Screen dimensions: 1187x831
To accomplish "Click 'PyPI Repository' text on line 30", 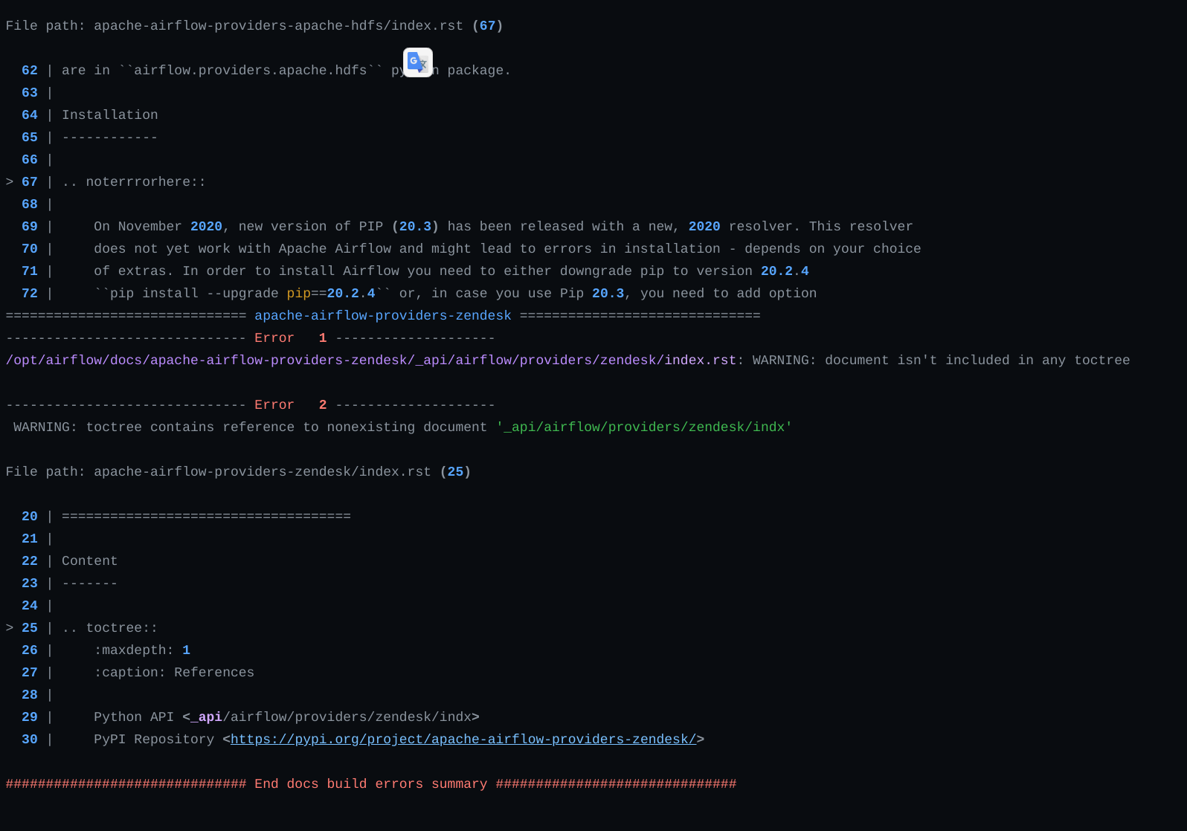I will pyautogui.click(x=154, y=739).
